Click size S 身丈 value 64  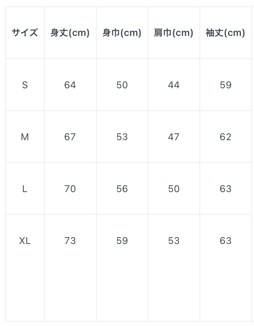point(70,85)
